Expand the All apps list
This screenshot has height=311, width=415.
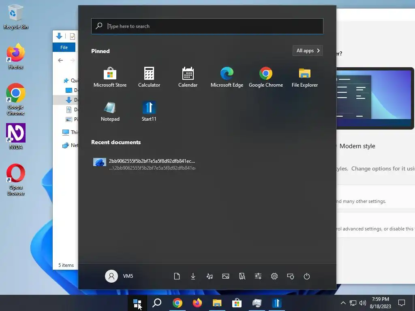point(308,51)
